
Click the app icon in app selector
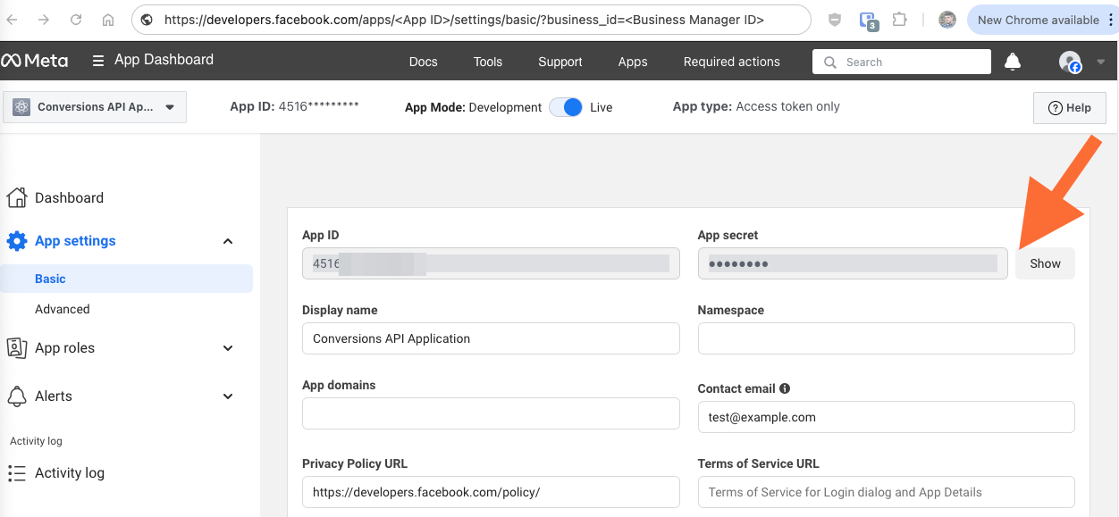click(22, 107)
